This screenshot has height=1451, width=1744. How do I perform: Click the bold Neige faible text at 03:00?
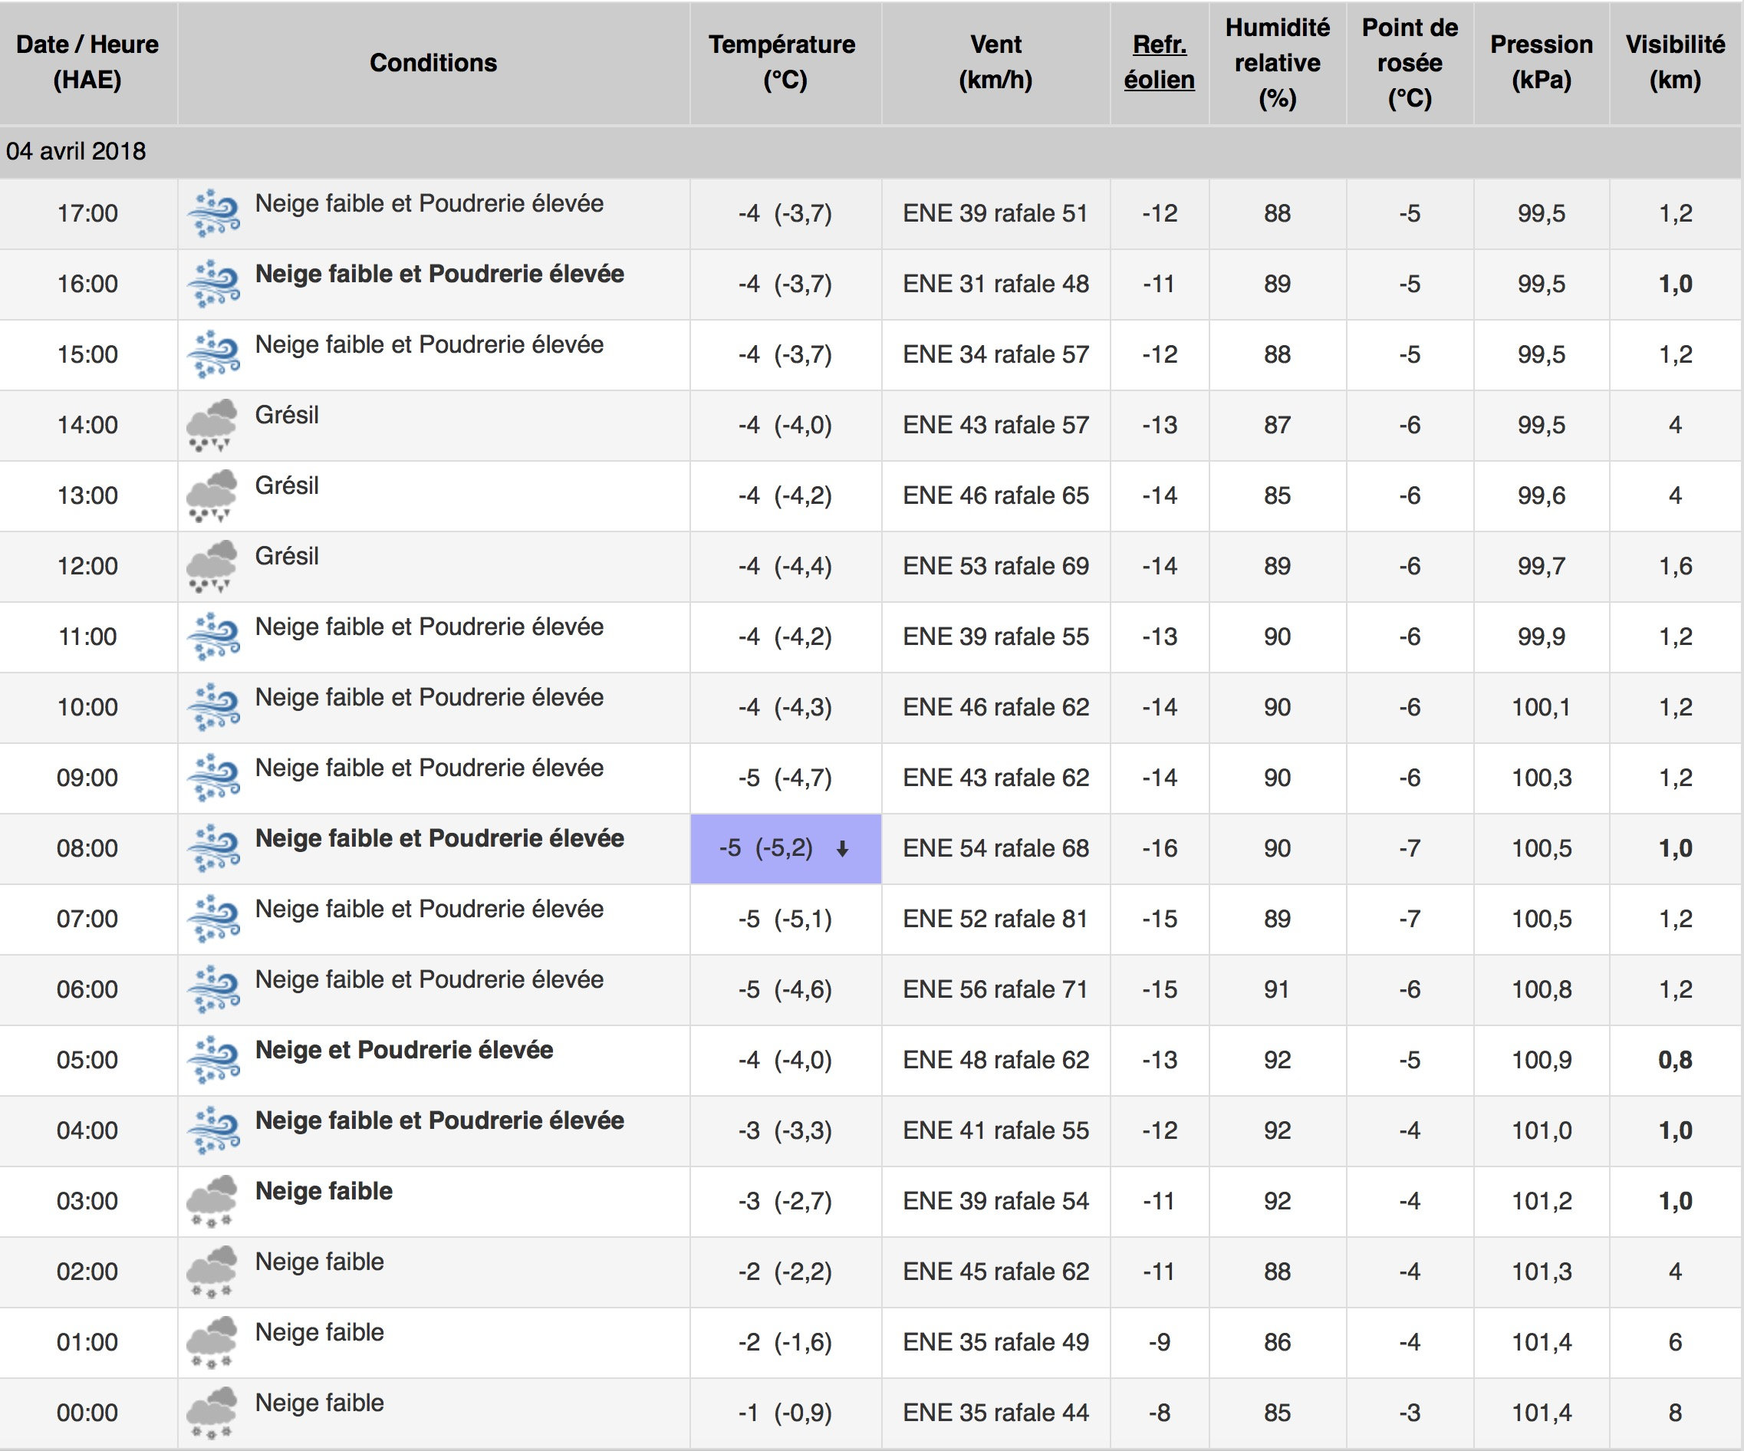324,1192
